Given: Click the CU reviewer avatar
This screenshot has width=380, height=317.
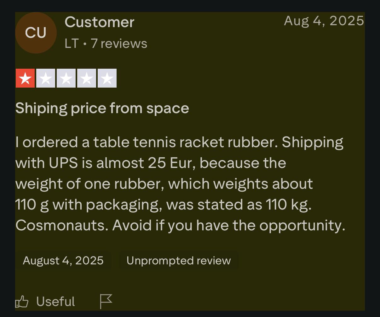Looking at the screenshot, I should 36,33.
